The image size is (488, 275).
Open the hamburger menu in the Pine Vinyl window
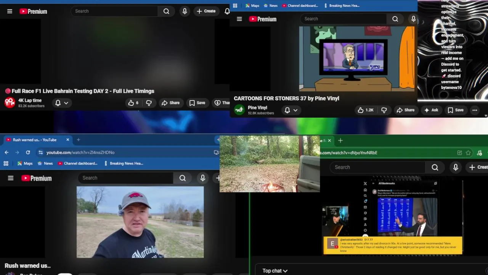pos(239,19)
